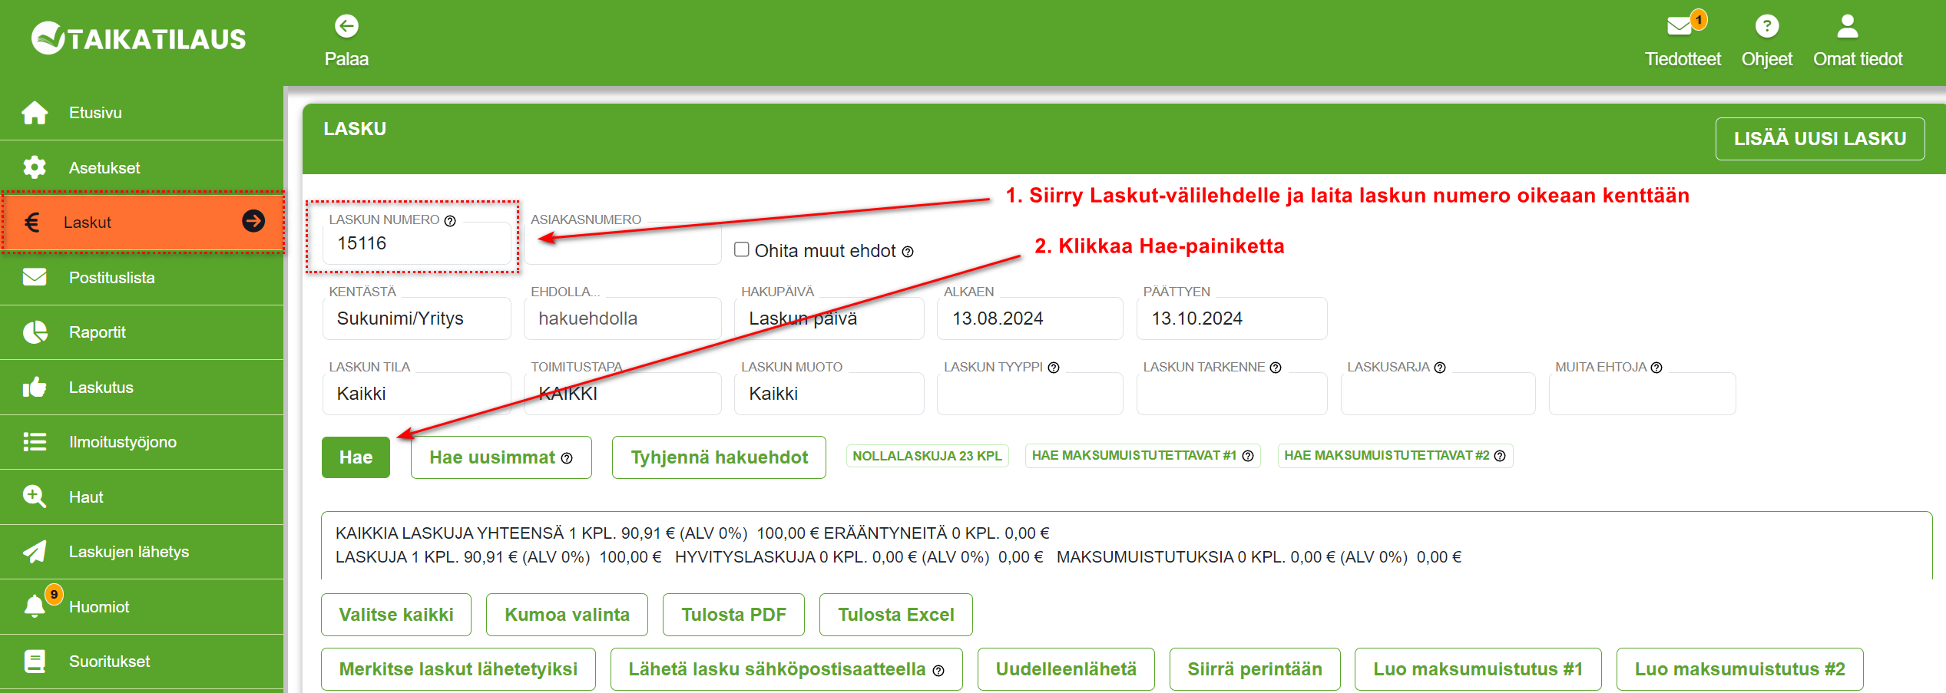The width and height of the screenshot is (1946, 693).
Task: Click the Ilmoitustyöjono list icon
Action: point(35,442)
